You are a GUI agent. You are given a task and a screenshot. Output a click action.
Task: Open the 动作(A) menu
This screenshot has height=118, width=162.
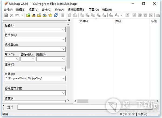59,10
